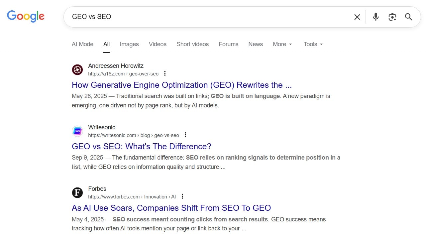Open the Forums tab

tap(229, 44)
